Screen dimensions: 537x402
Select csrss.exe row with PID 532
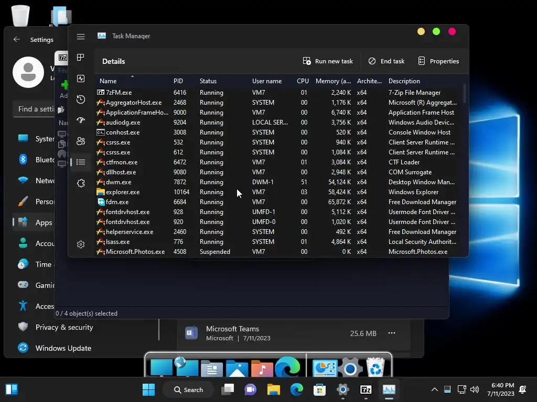pyautogui.click(x=278, y=142)
